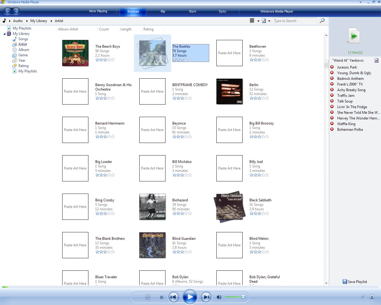Click the Songs icon in the library tree
Viewport: 381px width, 305px height.
(15, 39)
